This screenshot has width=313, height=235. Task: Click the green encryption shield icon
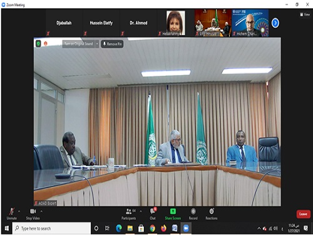click(38, 44)
